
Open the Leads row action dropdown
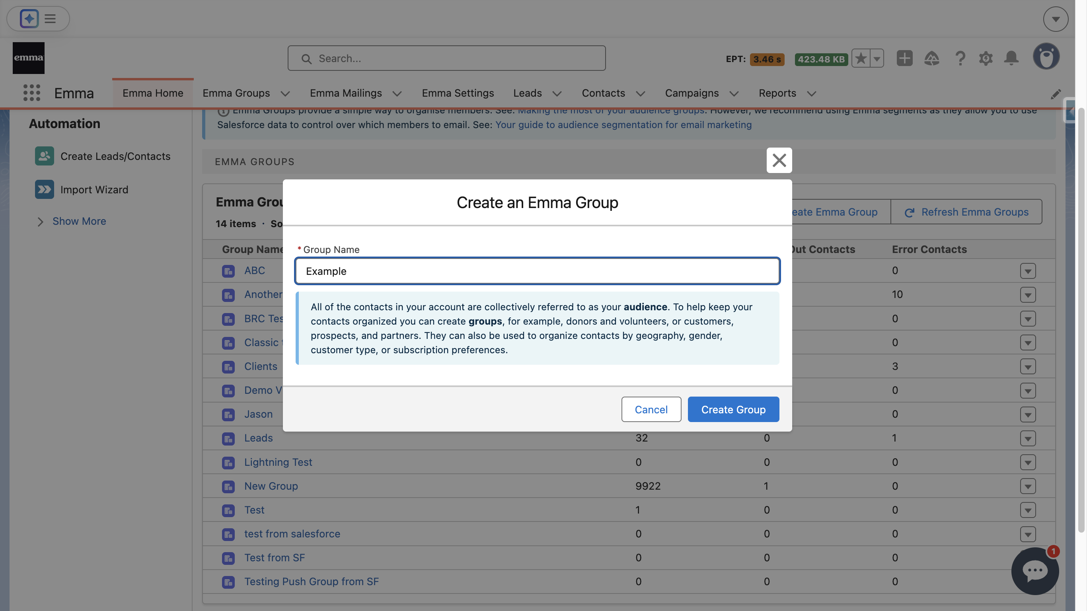tap(1028, 438)
